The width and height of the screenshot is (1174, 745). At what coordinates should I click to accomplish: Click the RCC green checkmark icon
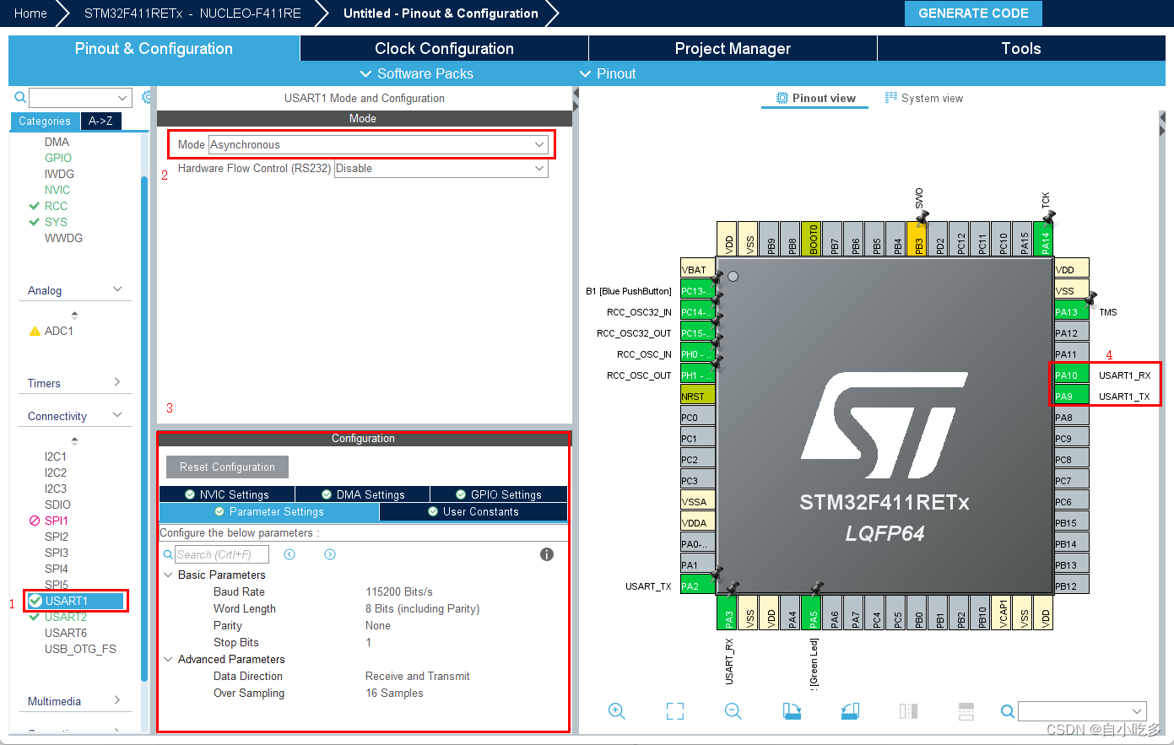pos(35,206)
